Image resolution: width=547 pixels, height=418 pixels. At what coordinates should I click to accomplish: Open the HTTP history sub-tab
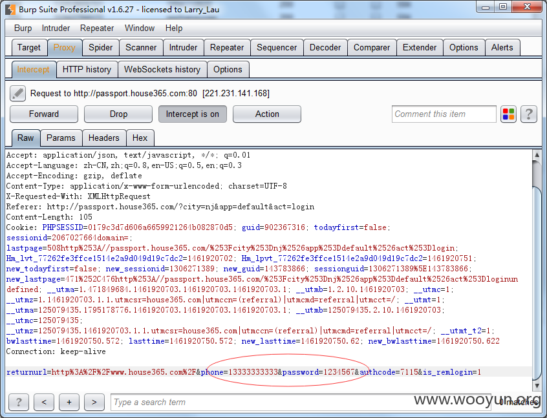[x=87, y=69]
